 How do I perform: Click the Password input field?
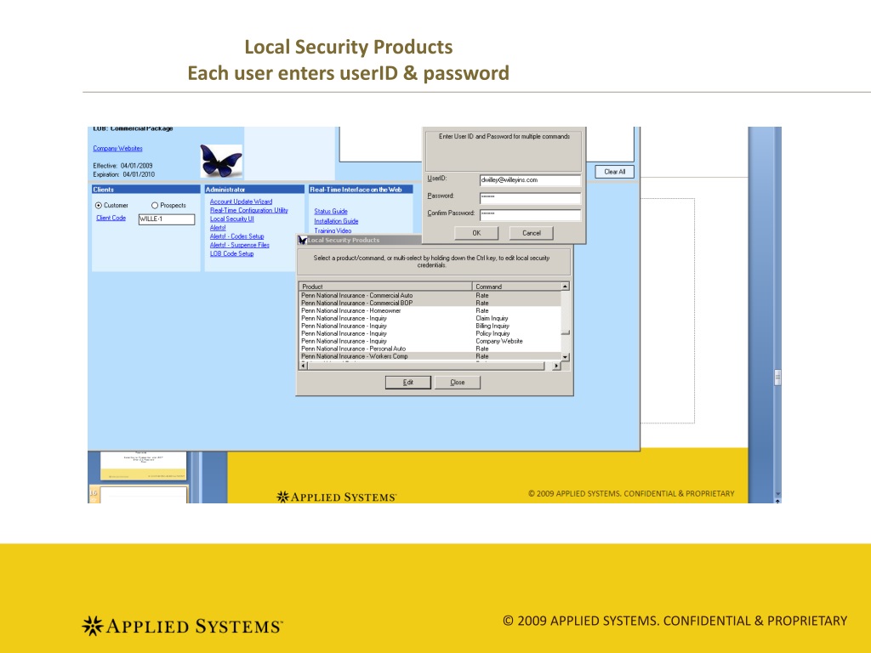(530, 197)
